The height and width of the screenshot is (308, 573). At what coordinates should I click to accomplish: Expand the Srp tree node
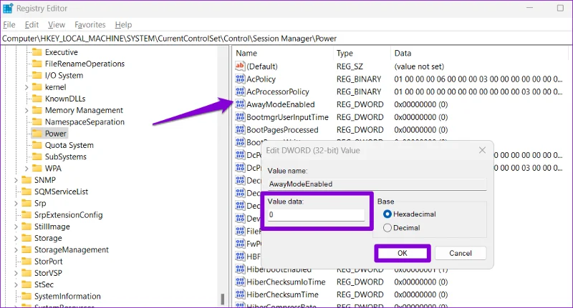click(16, 203)
